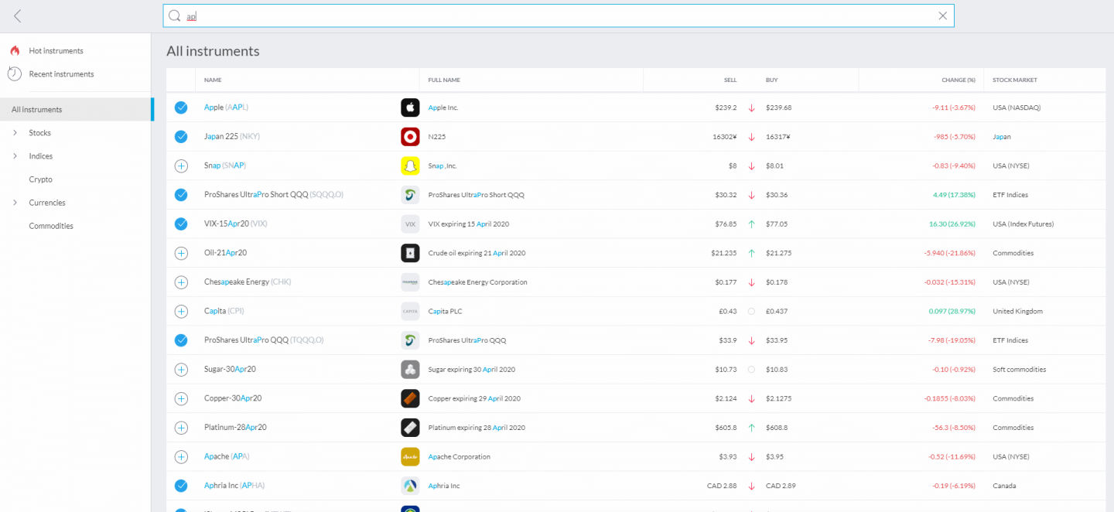Sort by CHANGE (%) column header
Screen dimensions: 1114x512
pos(959,80)
